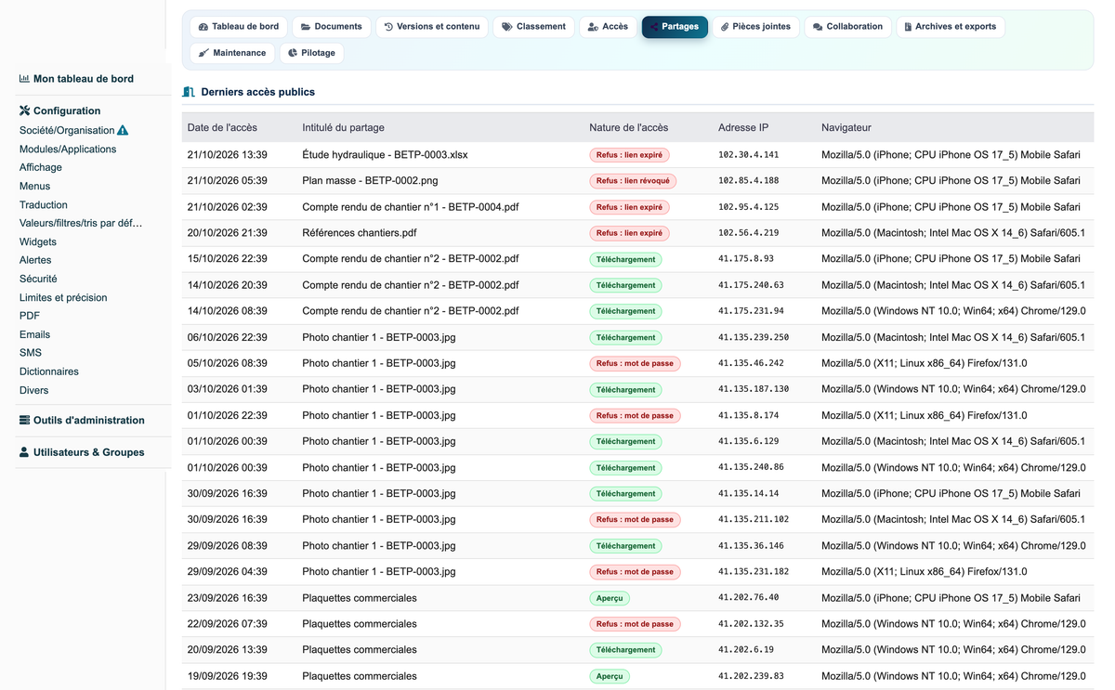Open the SMS configuration link
Screen dimensions: 1115x690
[31, 353]
